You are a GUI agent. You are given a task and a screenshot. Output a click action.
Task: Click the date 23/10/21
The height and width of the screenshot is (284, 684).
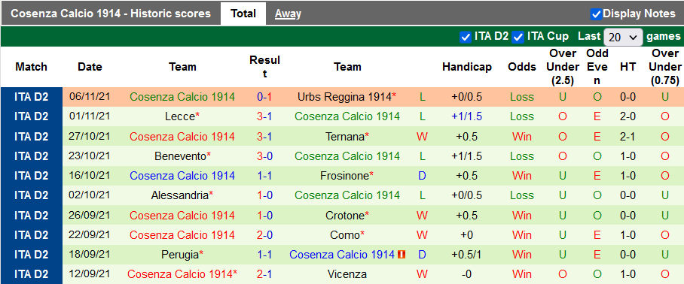pyautogui.click(x=90, y=156)
